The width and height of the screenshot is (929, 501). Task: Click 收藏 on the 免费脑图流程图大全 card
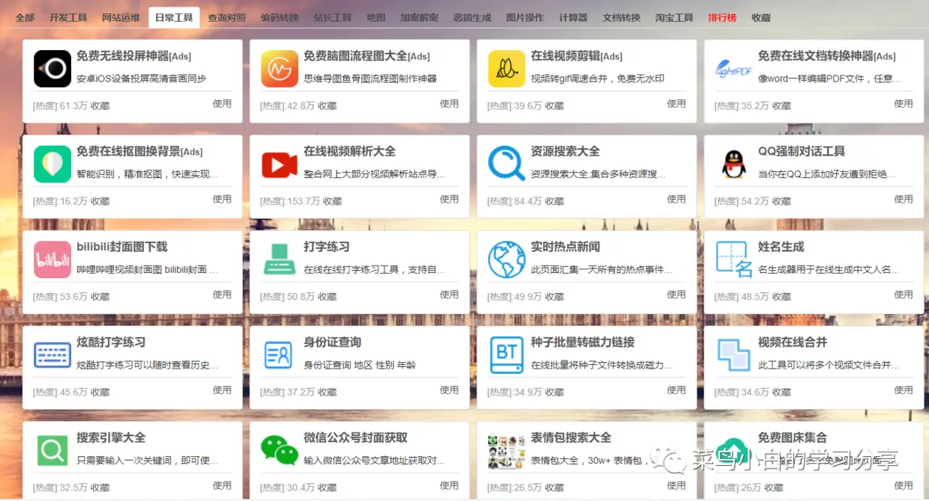(327, 106)
